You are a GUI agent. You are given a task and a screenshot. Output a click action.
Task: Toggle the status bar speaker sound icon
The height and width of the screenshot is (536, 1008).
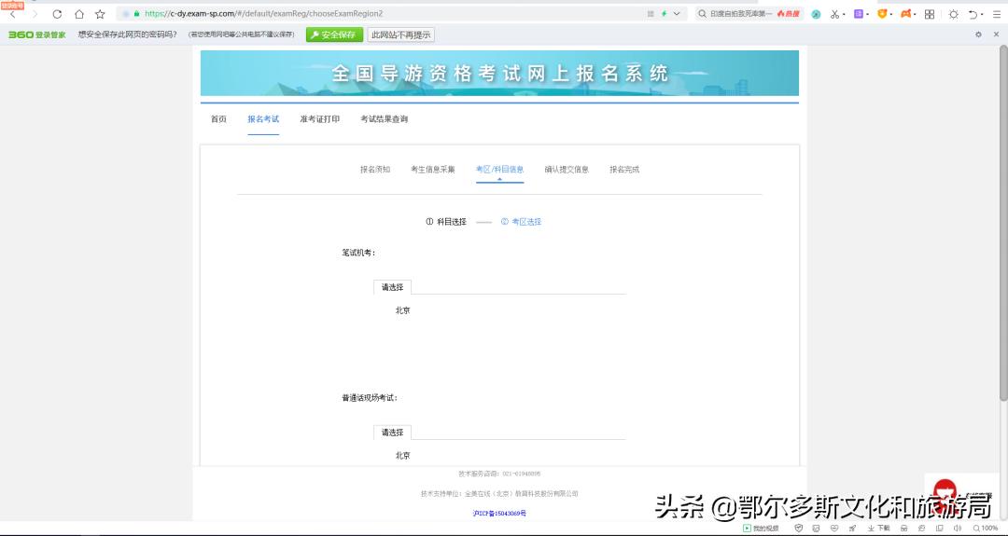(958, 529)
